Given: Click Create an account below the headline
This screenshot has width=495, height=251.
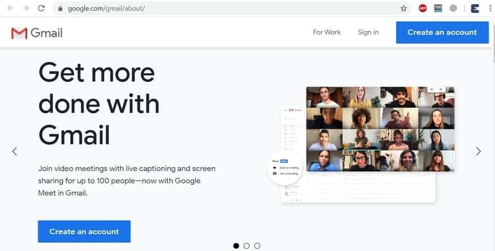Looking at the screenshot, I should click(x=84, y=231).
